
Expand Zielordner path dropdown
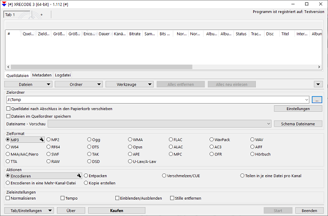tap(307, 100)
